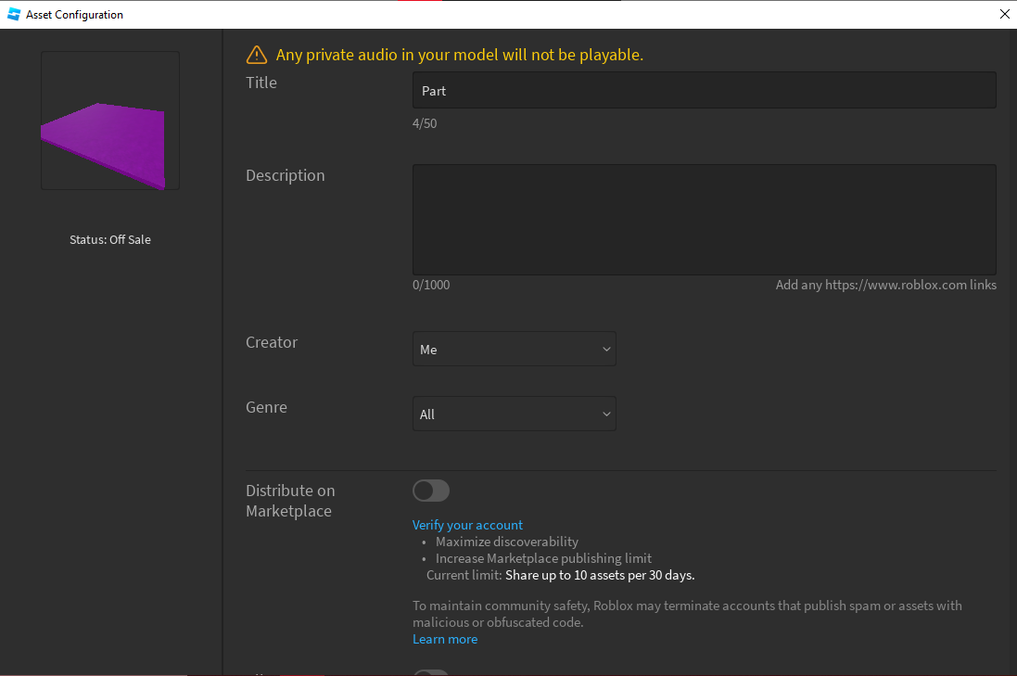Click the roblox.com links hint text
1017x676 pixels.
click(x=885, y=285)
